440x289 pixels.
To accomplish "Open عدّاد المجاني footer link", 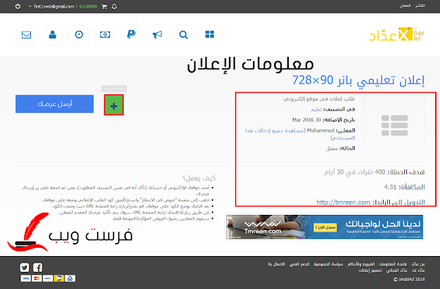I will tap(397, 270).
